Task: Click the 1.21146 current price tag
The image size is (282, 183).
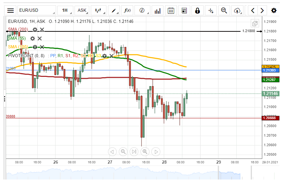Action: [271, 93]
